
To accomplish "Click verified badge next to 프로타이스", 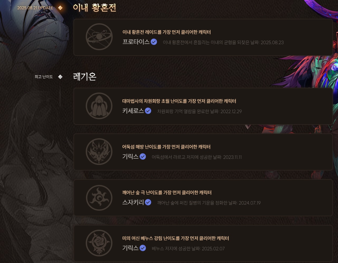I will pyautogui.click(x=154, y=42).
